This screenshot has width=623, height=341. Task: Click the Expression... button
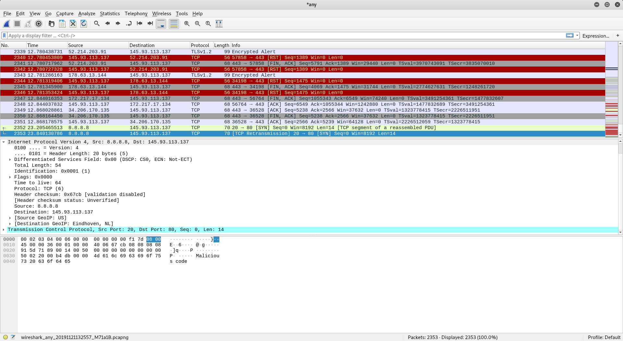pos(595,36)
